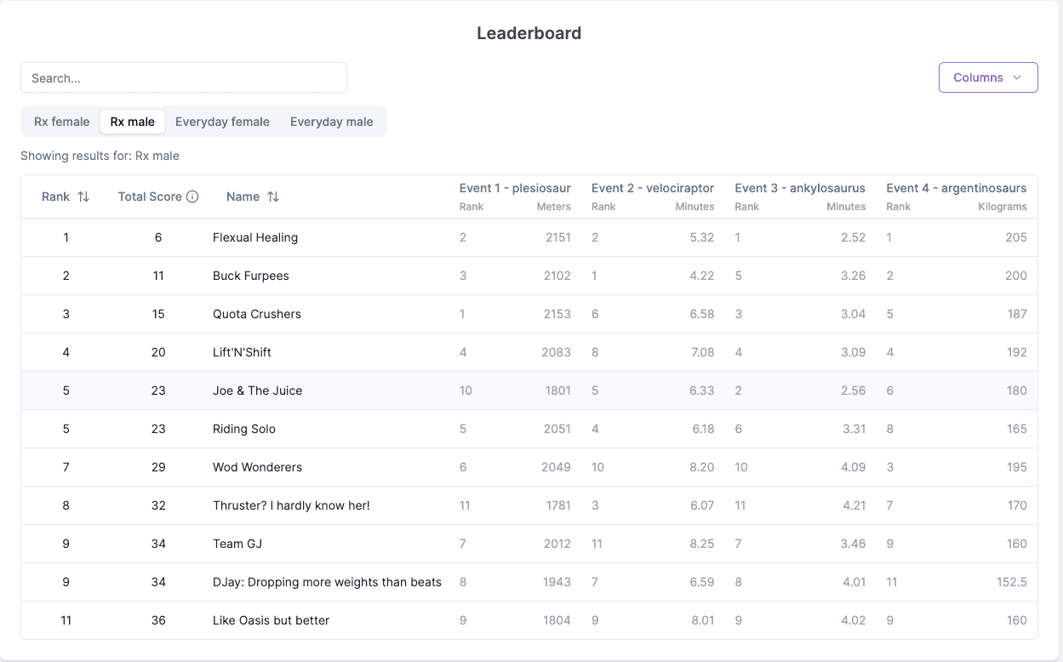This screenshot has height=662, width=1063.
Task: Open the Columns dropdown
Action: [988, 77]
